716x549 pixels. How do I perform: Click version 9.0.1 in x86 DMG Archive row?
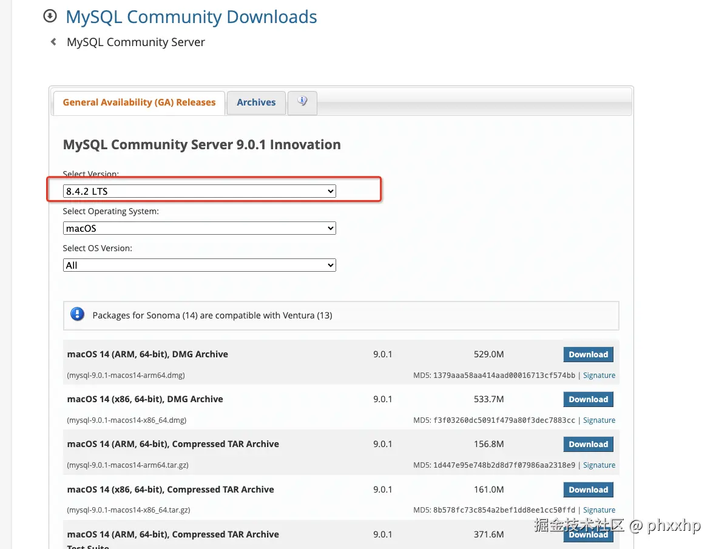383,399
